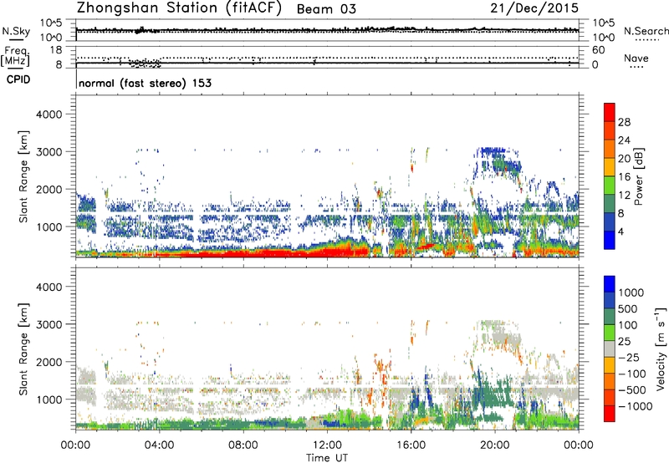The image size is (669, 463).
Task: Pick the red bottom segment of the velocity color bar
Action: pyautogui.click(x=610, y=414)
